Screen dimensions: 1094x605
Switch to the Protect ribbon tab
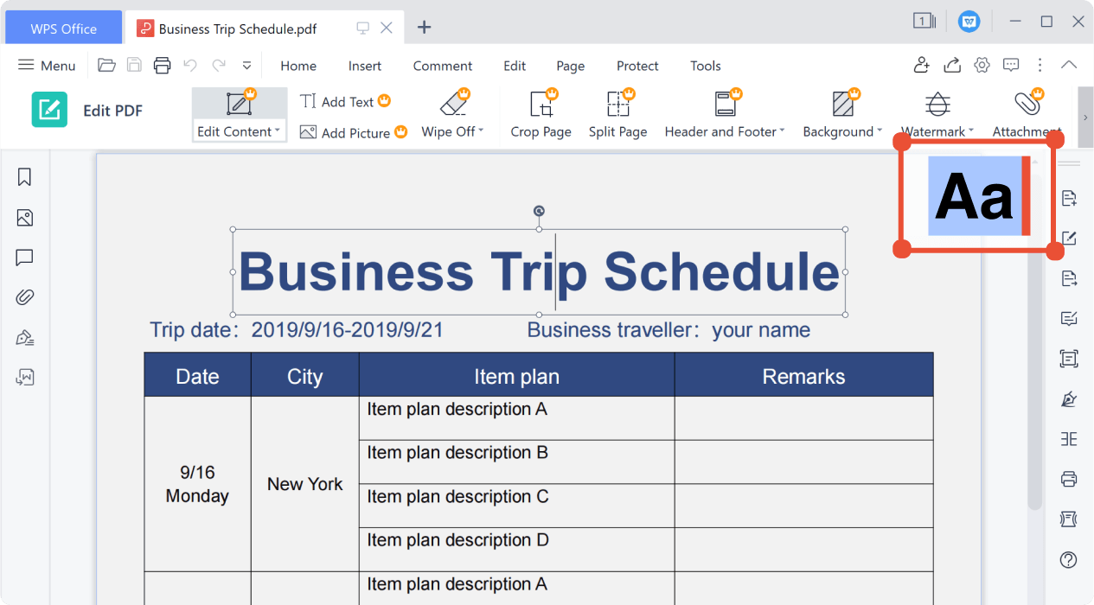[637, 66]
